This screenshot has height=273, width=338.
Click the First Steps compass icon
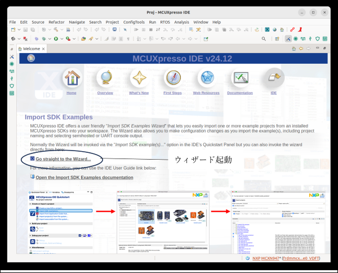click(x=172, y=78)
